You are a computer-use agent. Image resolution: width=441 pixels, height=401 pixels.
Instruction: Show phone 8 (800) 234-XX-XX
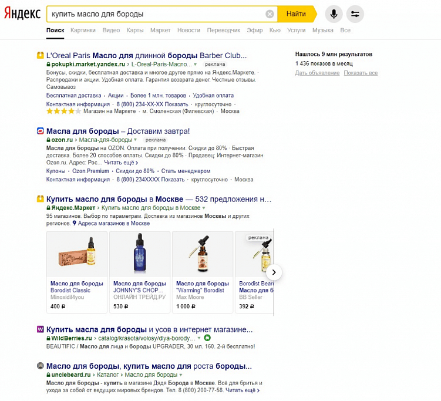(x=152, y=104)
